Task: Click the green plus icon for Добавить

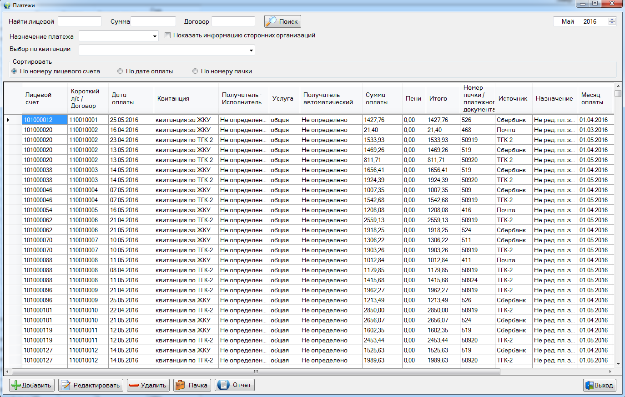Action: 16,385
